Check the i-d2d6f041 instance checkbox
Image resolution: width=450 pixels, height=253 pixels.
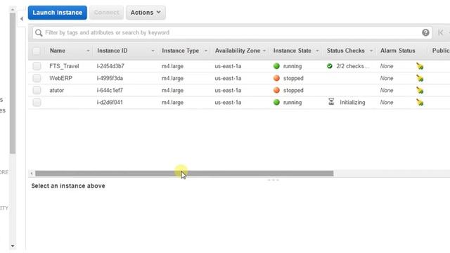pyautogui.click(x=37, y=103)
